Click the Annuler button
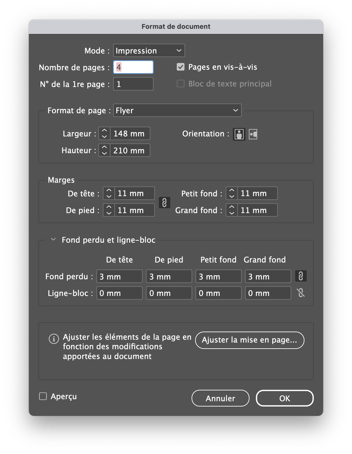352x454 pixels. click(220, 398)
